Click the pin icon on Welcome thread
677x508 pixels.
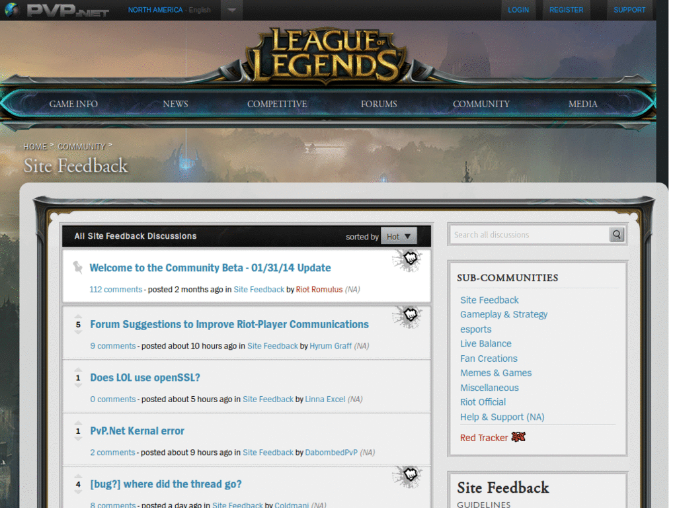pos(78,267)
